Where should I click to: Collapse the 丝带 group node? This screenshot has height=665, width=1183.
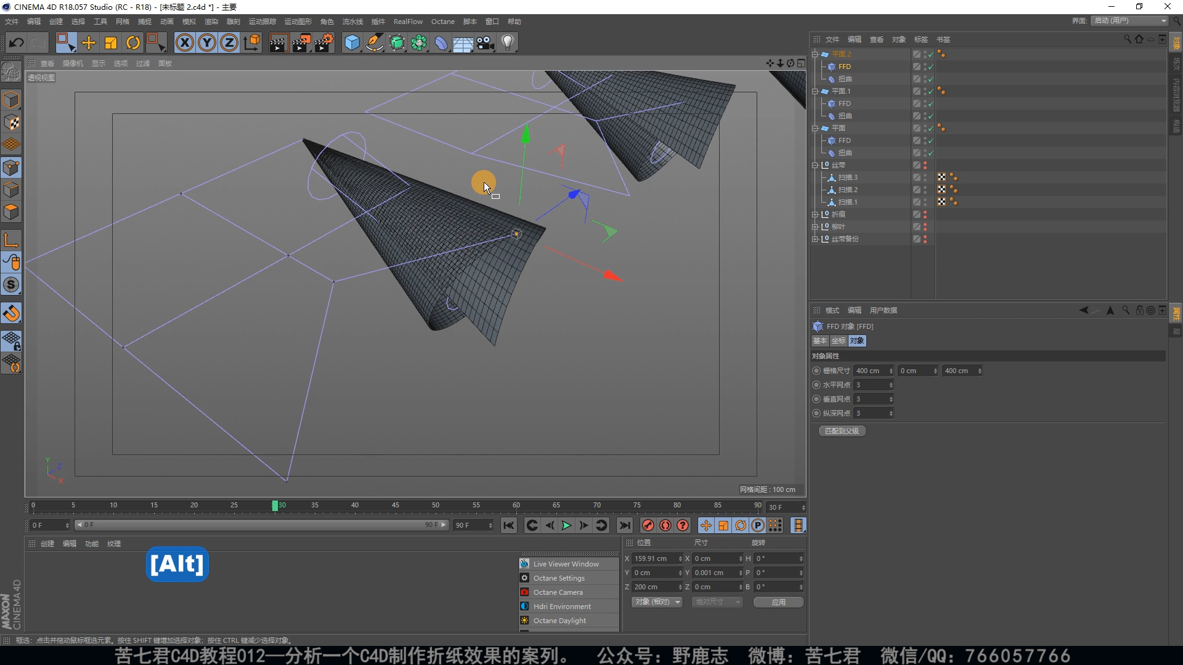tap(815, 165)
